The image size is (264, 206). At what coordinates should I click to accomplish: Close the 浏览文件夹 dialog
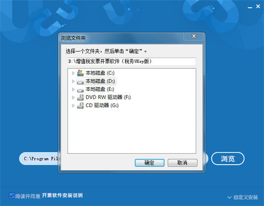click(193, 36)
